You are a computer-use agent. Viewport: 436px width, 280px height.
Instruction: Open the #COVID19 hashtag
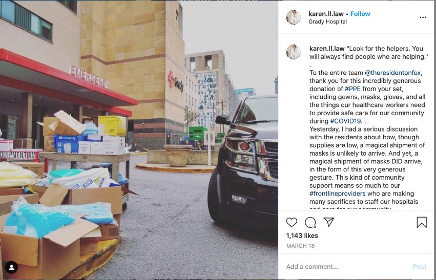(345, 121)
